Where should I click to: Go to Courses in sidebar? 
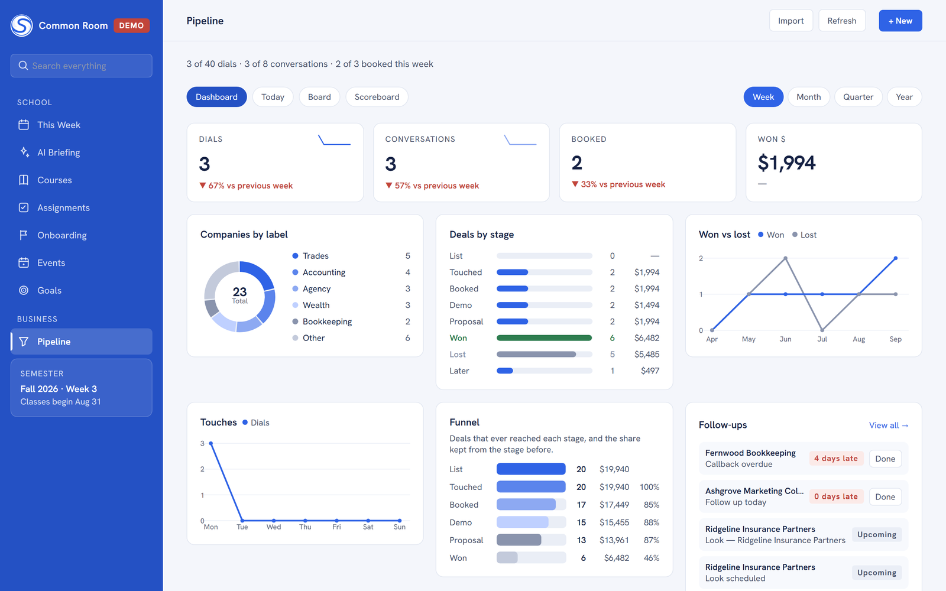[82, 180]
